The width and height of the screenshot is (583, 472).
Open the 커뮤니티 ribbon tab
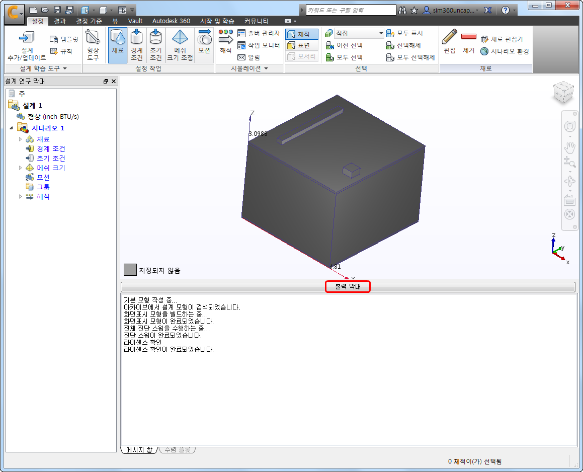[x=256, y=21]
